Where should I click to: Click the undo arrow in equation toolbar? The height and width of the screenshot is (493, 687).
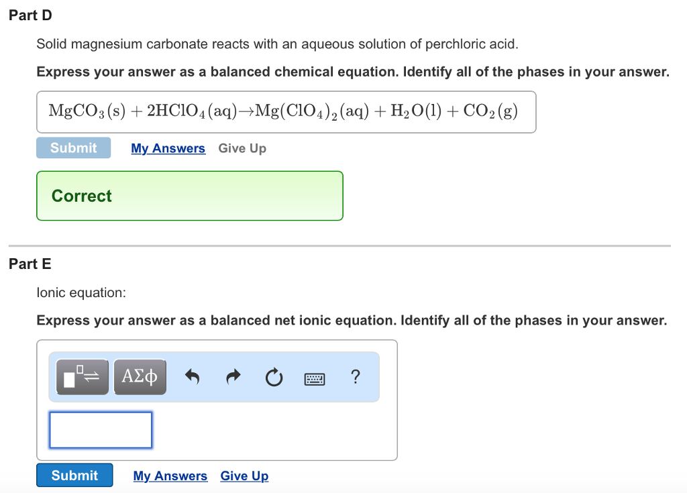tap(193, 376)
